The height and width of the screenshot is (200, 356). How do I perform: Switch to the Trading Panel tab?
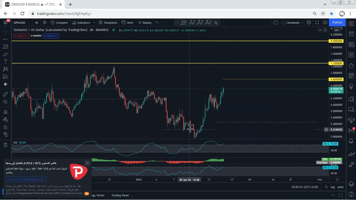click(x=120, y=195)
